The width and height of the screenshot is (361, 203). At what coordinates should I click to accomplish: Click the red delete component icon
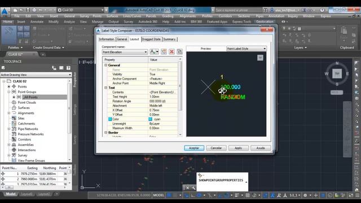point(171,51)
